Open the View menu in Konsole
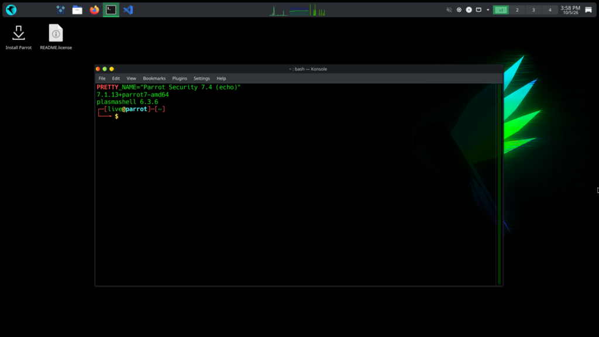Screen dimensions: 599x337 tap(132, 78)
